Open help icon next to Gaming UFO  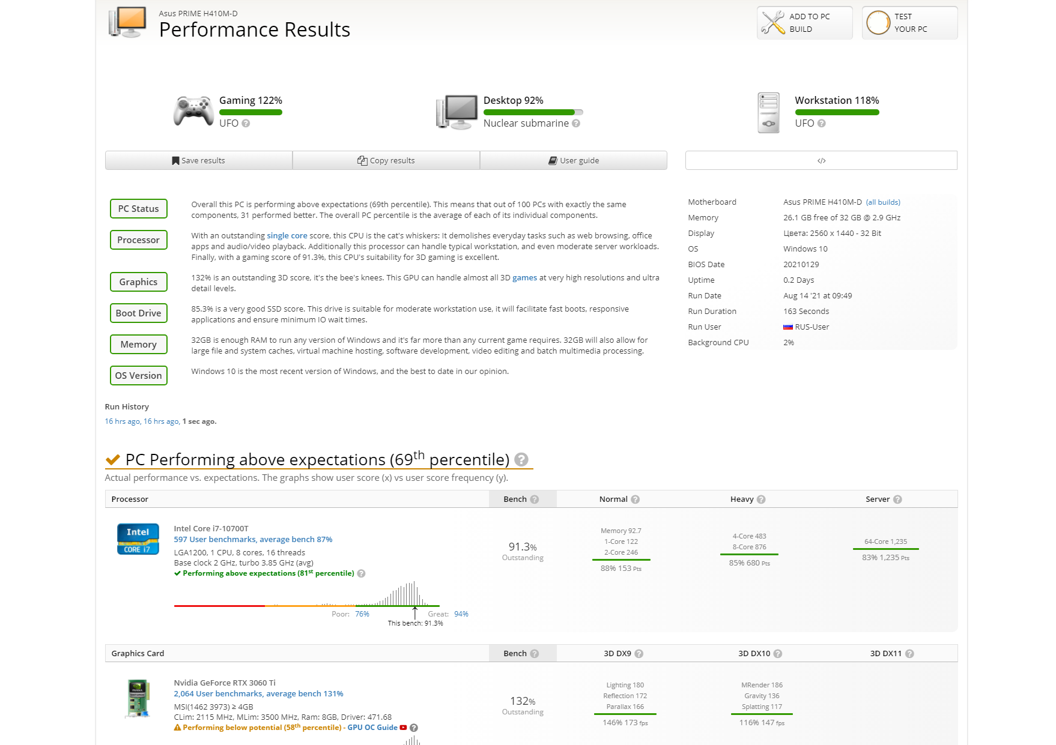[x=246, y=123]
